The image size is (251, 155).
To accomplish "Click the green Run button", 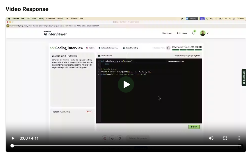I will (194, 127).
